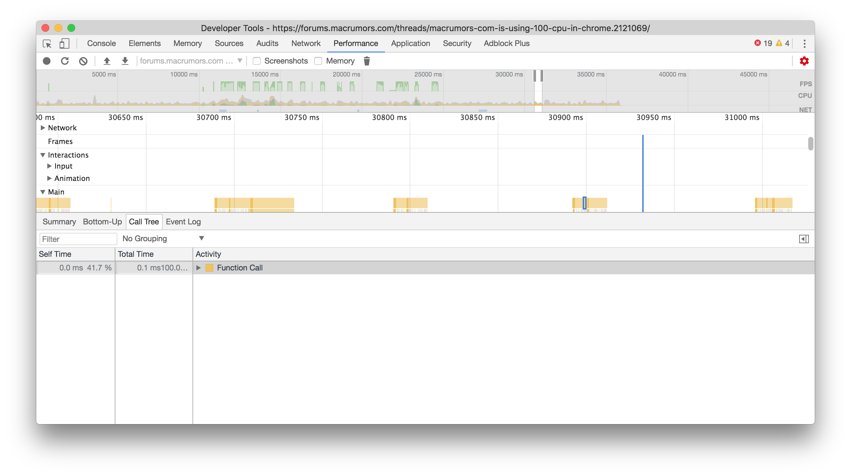Open the Security tab
851x476 pixels.
(457, 43)
